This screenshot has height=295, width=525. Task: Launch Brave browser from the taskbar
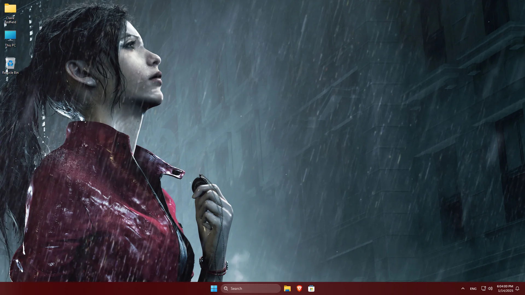pyautogui.click(x=299, y=288)
